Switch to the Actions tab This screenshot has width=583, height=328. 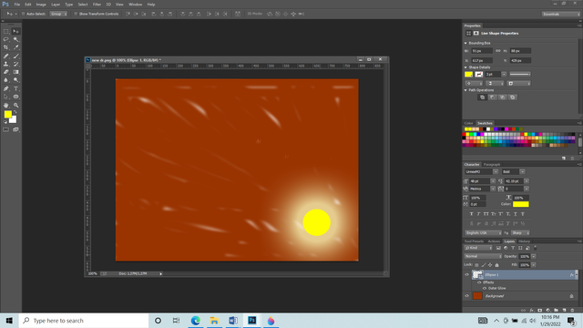coord(494,241)
